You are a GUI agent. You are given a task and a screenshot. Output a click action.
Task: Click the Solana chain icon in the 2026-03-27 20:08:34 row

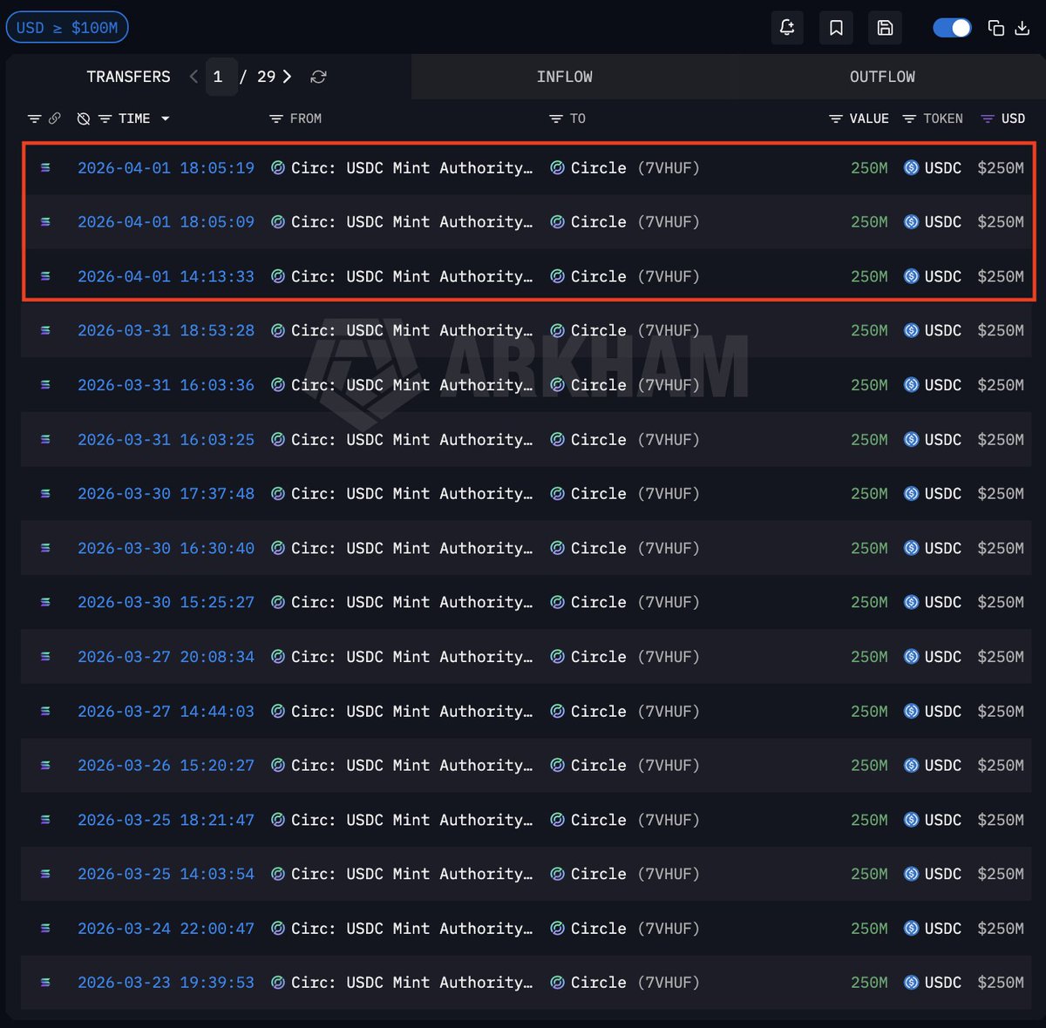click(45, 657)
